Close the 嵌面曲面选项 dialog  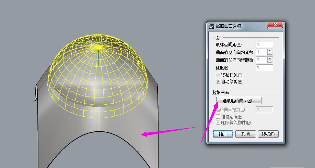275,25
